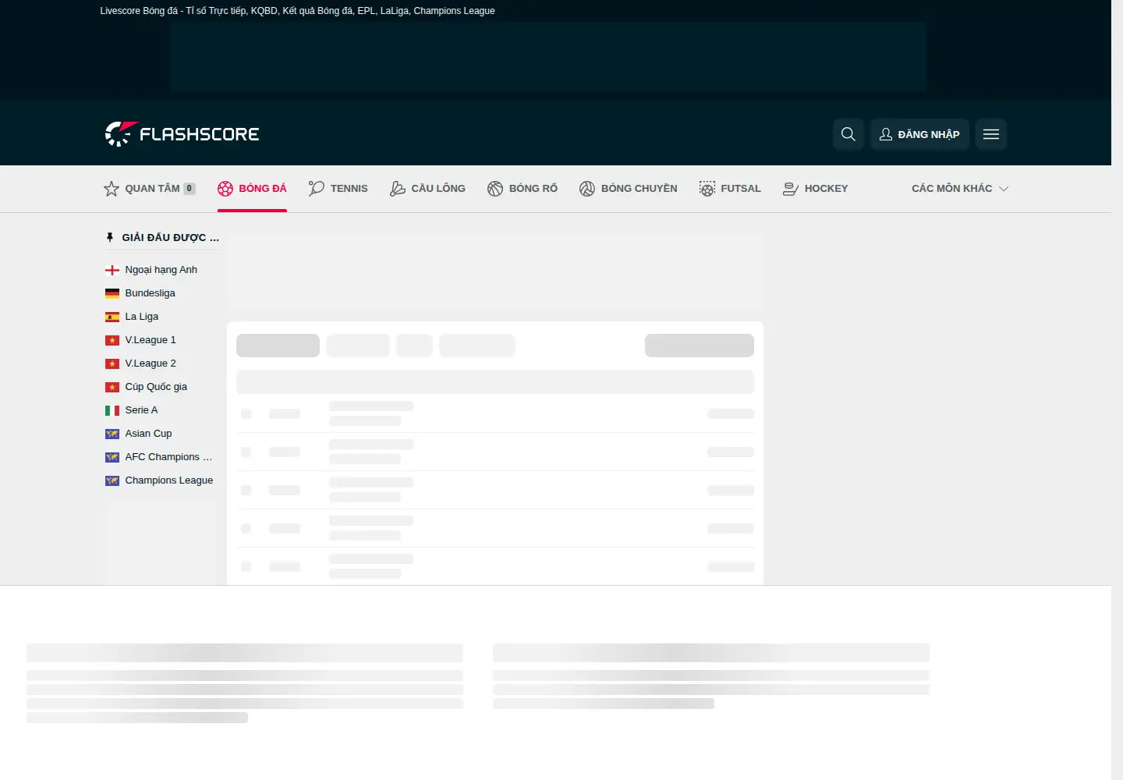Open the V.League 1 link
This screenshot has height=780, width=1123.
pyautogui.click(x=151, y=340)
